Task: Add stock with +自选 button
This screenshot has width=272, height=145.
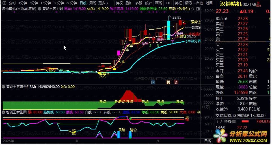Action: pyautogui.click(x=198, y=3)
